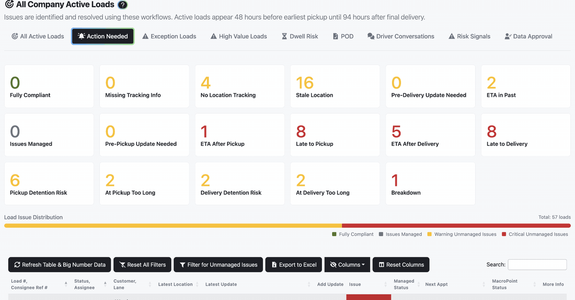Filter by the Late to Delivery card
575x300 pixels.
point(526,135)
